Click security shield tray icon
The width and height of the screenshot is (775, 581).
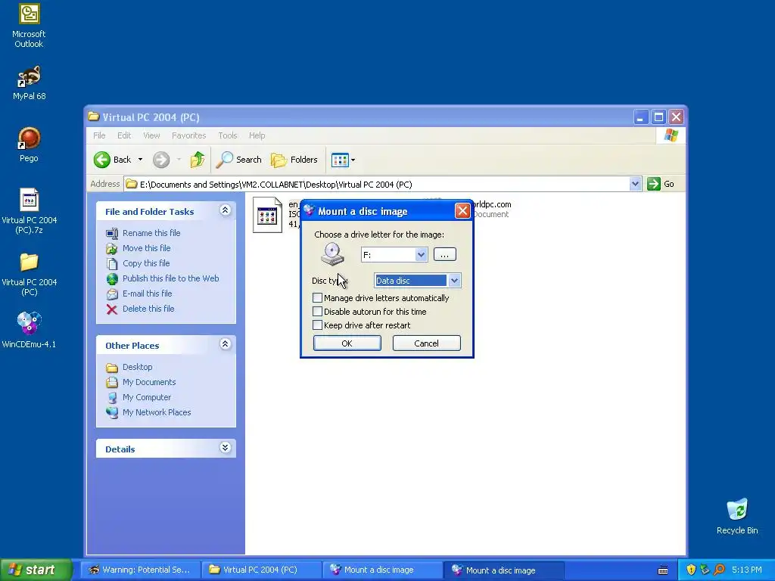[x=691, y=570]
